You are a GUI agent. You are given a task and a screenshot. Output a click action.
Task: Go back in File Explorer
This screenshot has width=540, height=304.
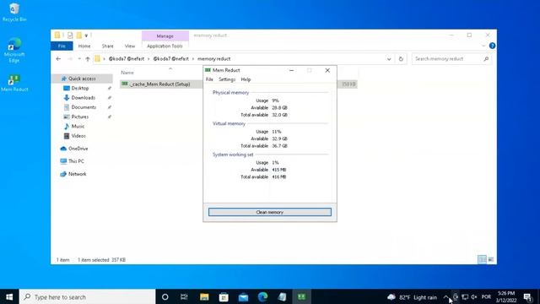tap(58, 59)
